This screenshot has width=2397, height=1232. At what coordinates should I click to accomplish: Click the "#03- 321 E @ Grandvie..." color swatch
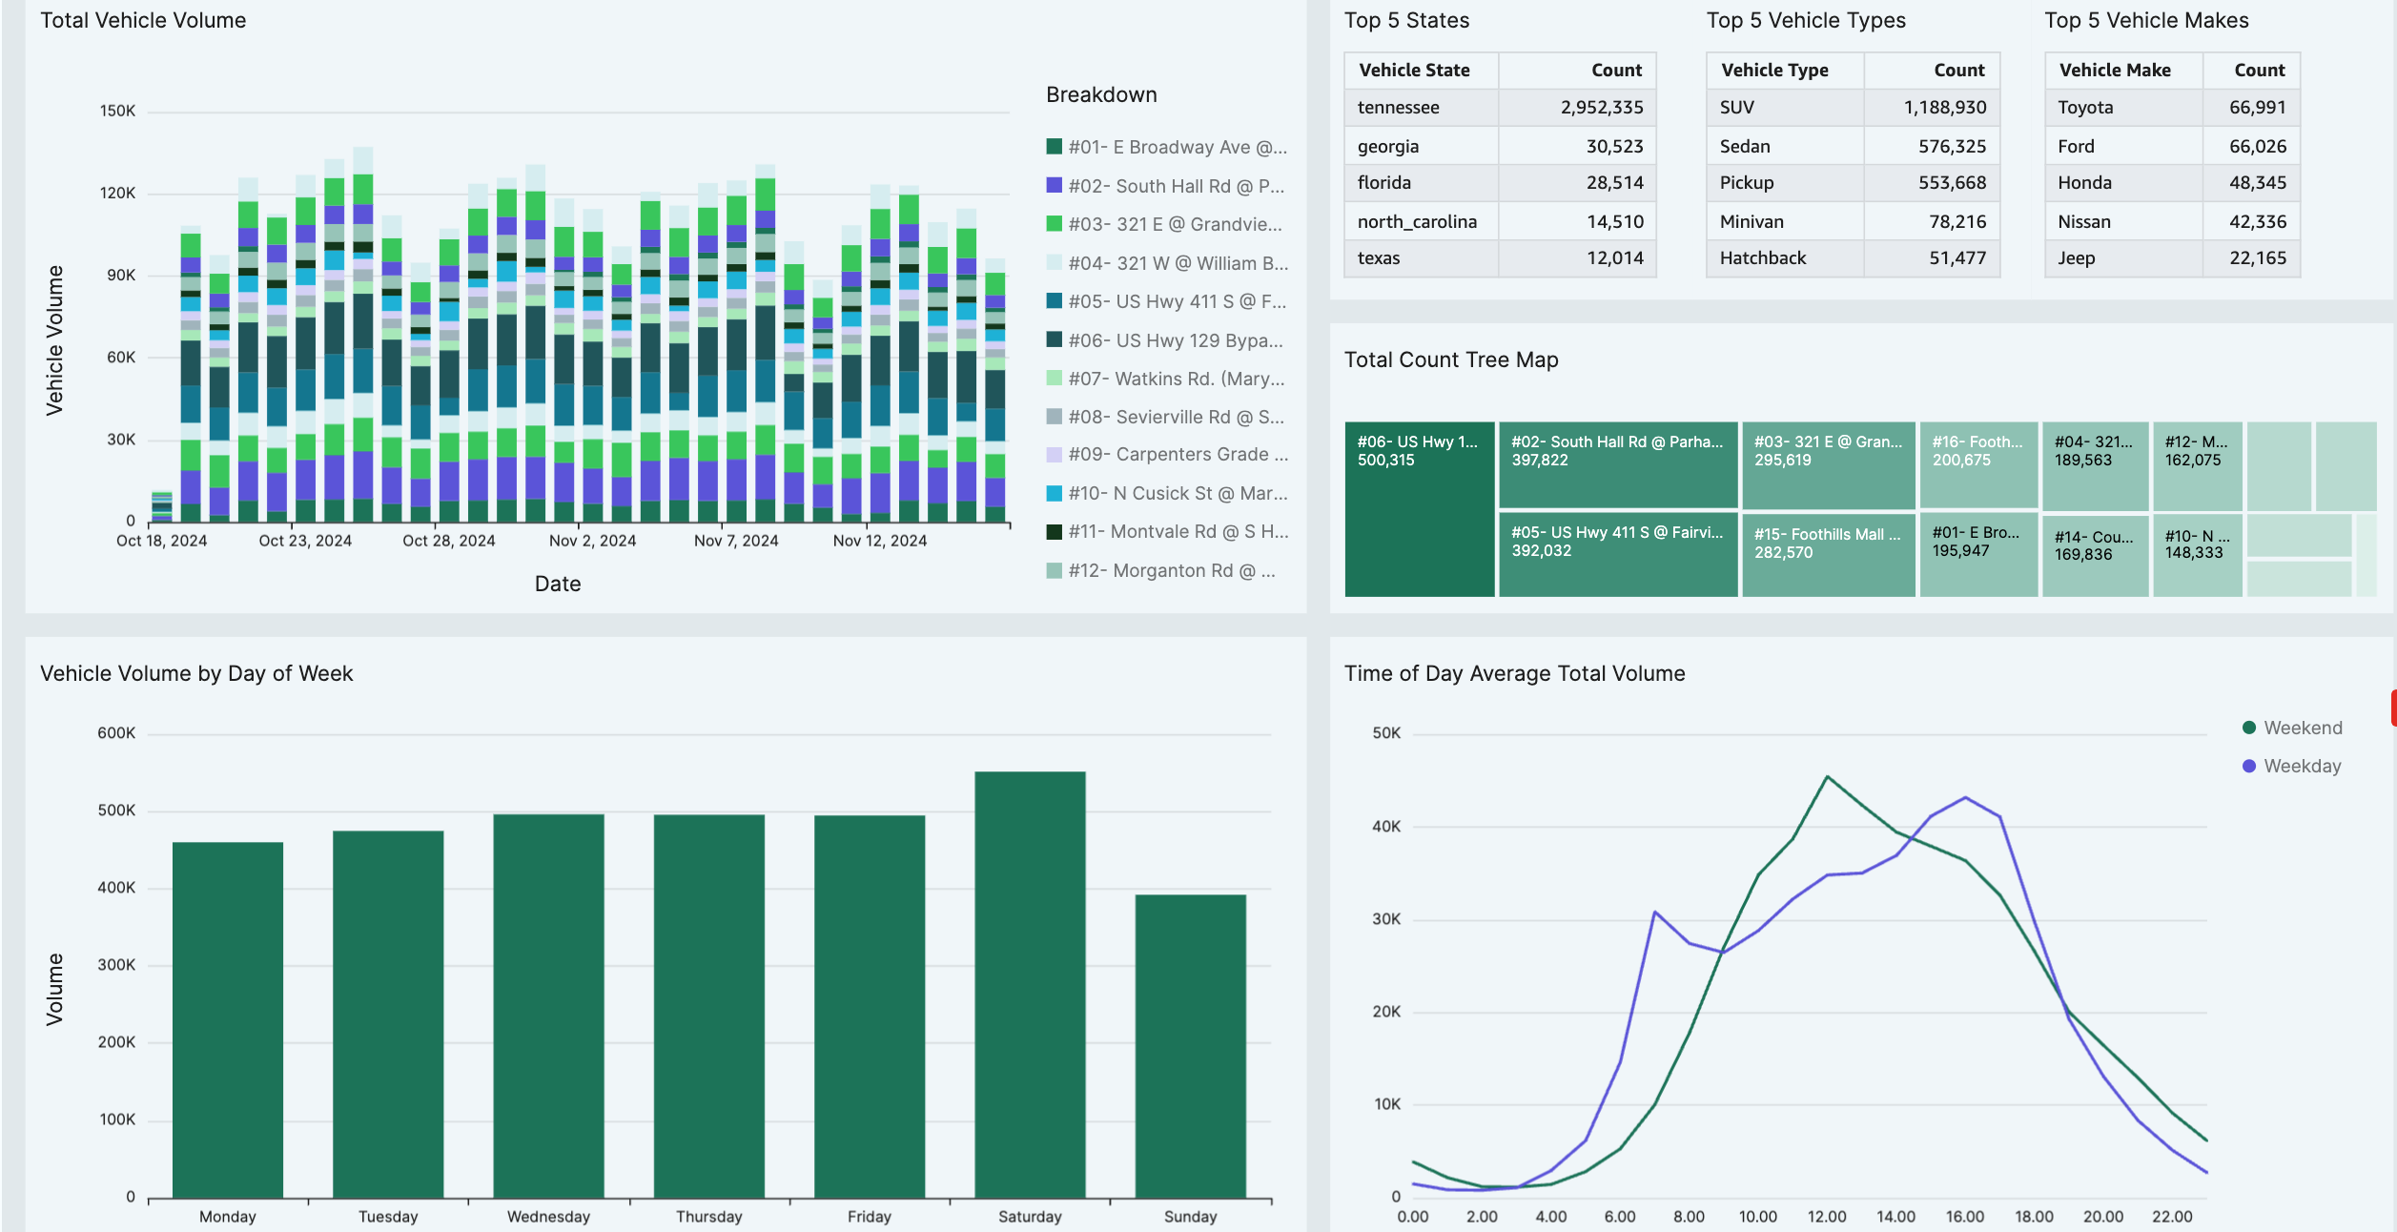pos(1053,225)
